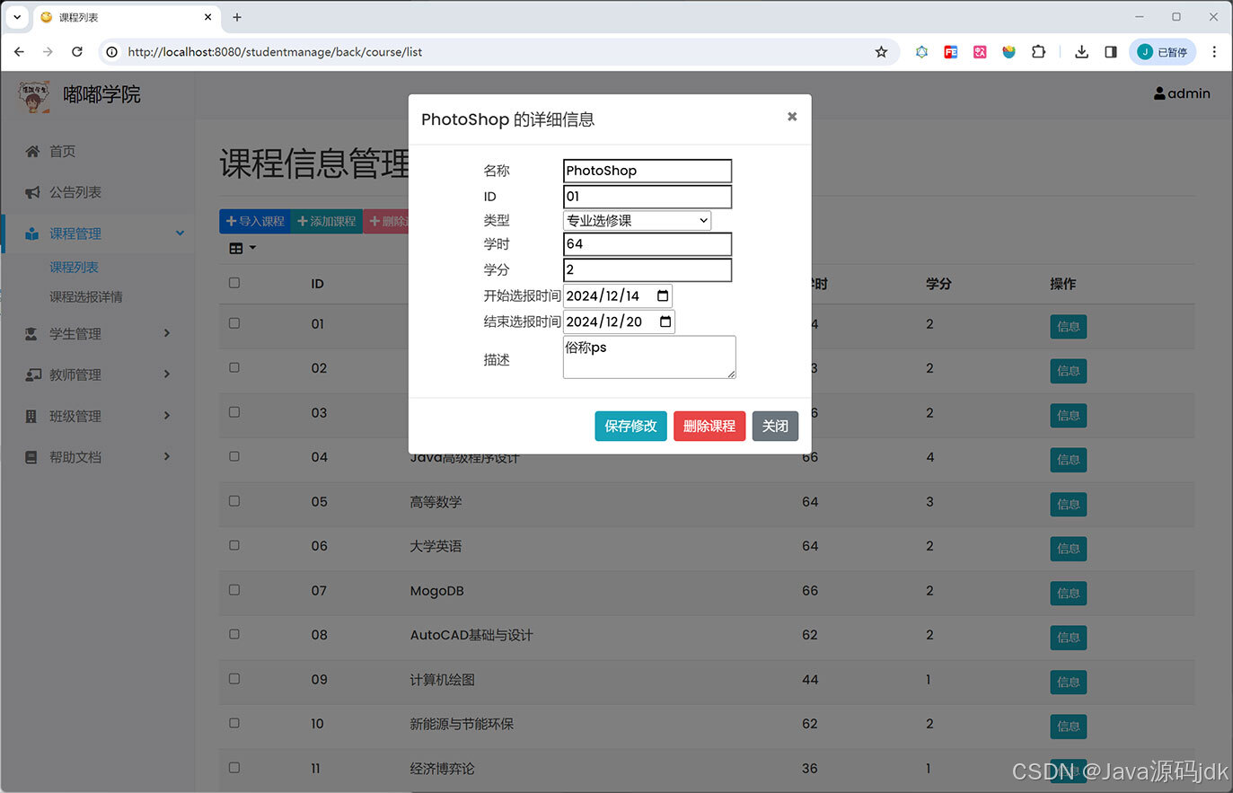This screenshot has height=793, width=1233.
Task: Open 课程选报详情 submenu item
Action: click(x=86, y=297)
